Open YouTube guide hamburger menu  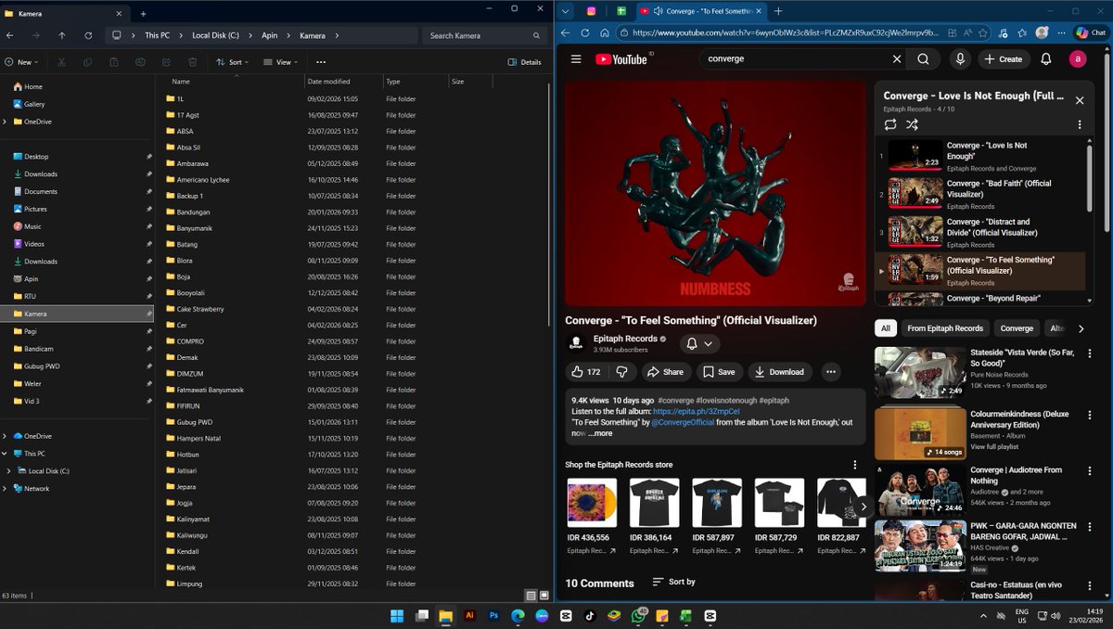[x=576, y=58]
